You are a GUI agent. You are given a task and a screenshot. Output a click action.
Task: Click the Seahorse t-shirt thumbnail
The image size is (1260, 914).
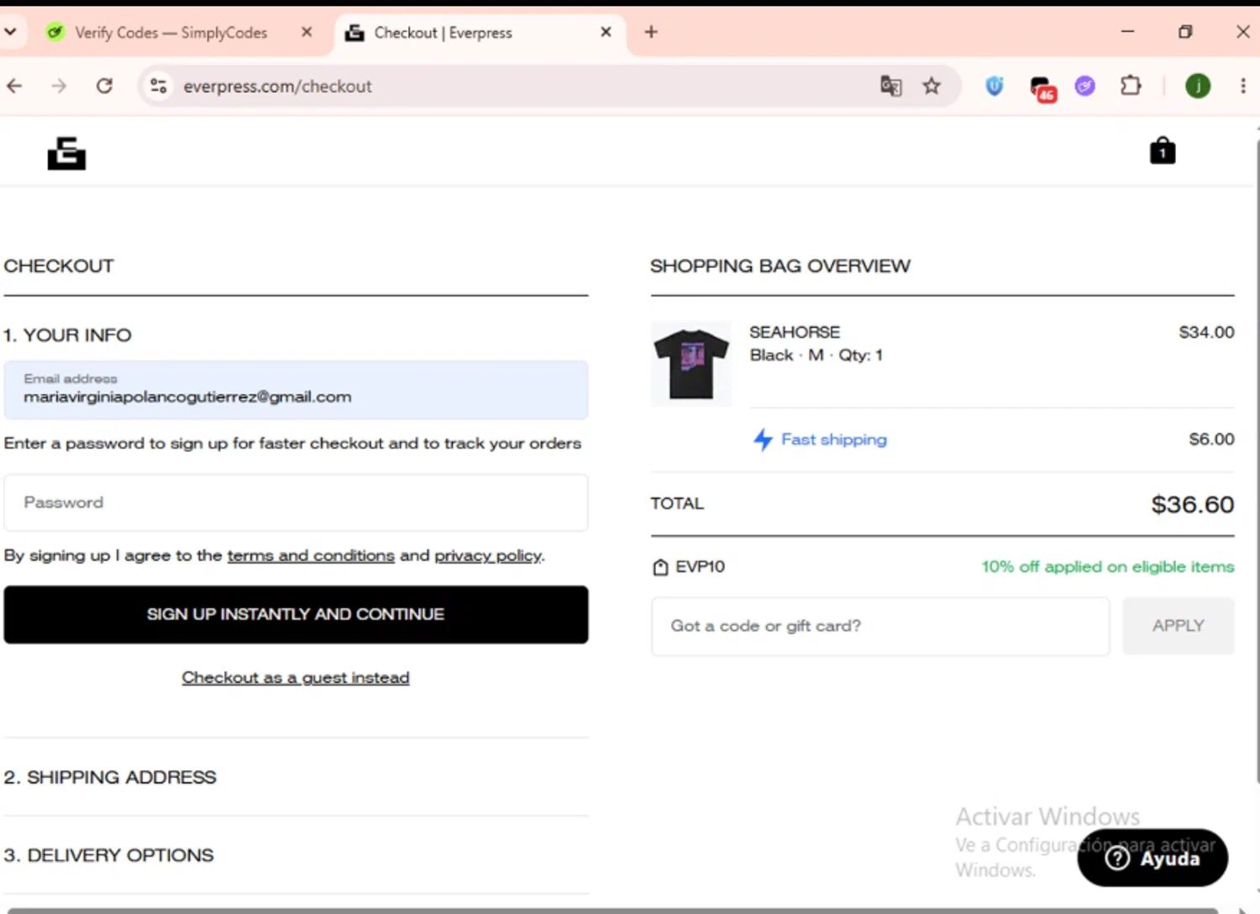[x=690, y=364]
